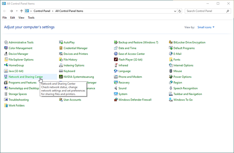The width and height of the screenshot is (234, 153).
Task: Open the File Explorer Options link
Action: [21, 59]
